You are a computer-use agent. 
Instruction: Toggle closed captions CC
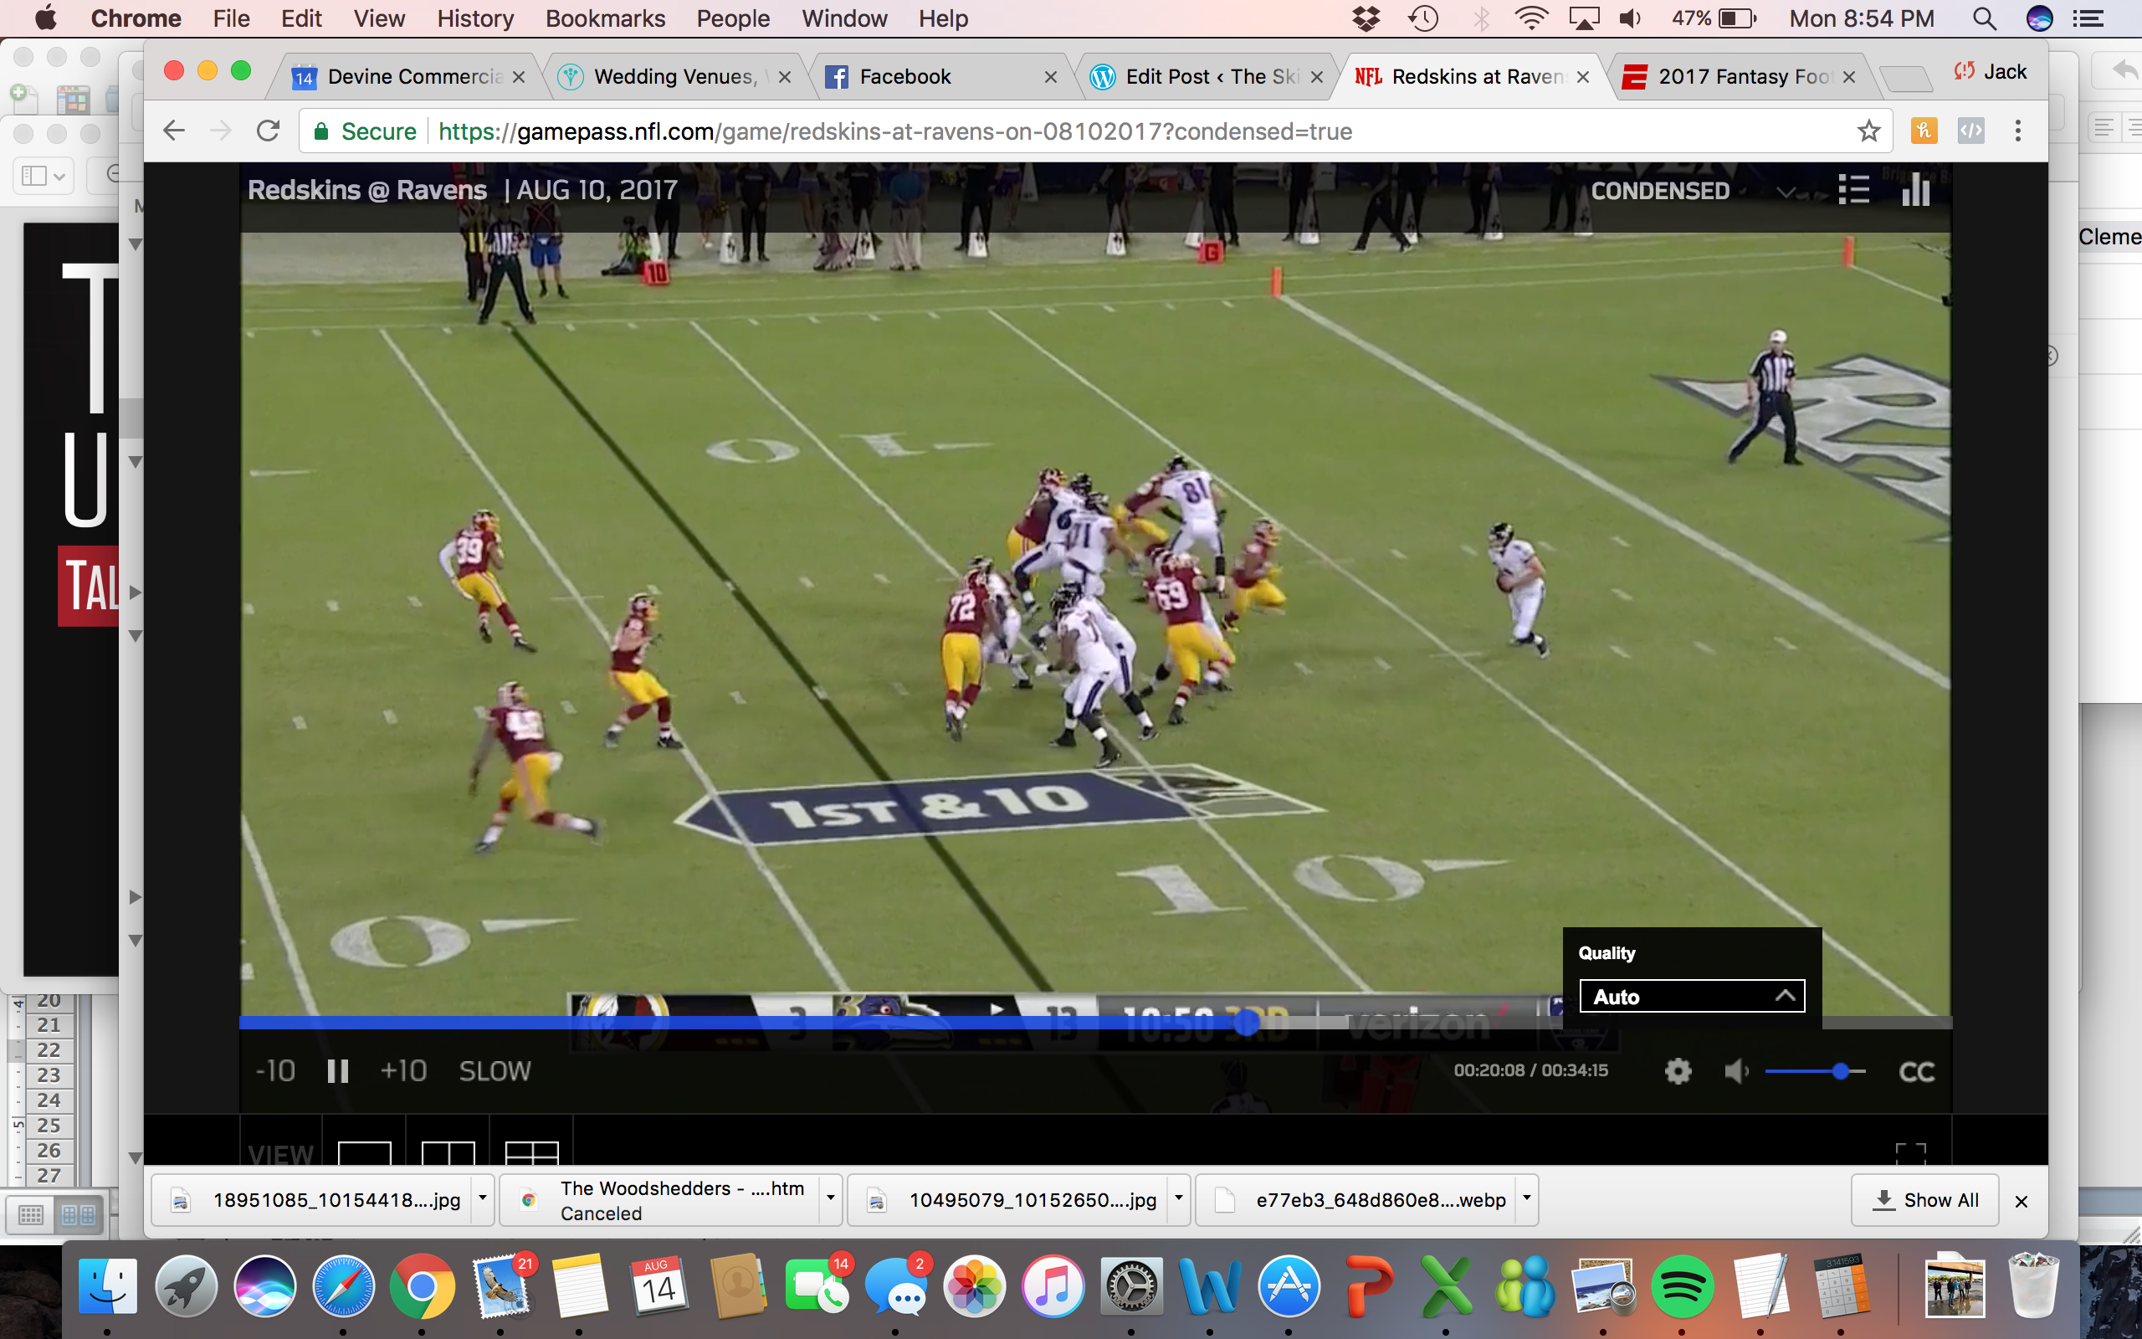pyautogui.click(x=1916, y=1071)
